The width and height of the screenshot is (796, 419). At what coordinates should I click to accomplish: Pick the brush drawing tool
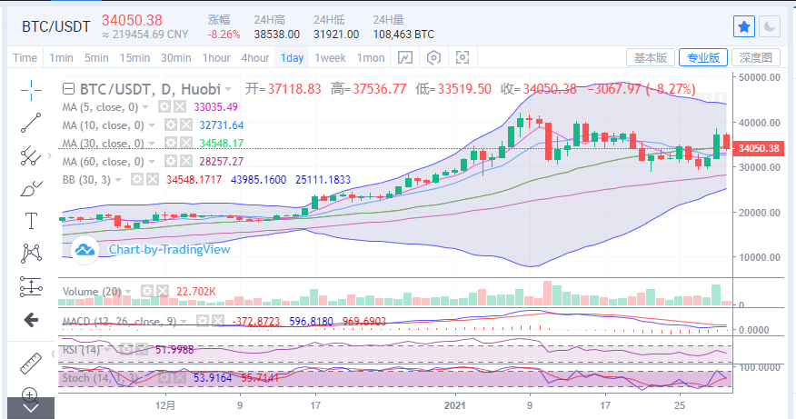[31, 188]
